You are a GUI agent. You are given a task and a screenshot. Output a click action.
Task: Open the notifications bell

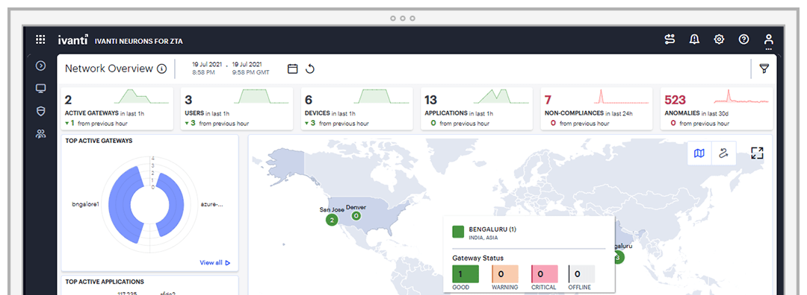click(694, 39)
